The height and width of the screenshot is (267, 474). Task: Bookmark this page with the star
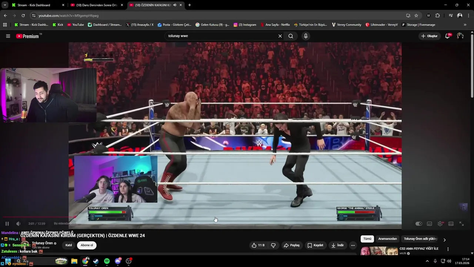point(416,16)
